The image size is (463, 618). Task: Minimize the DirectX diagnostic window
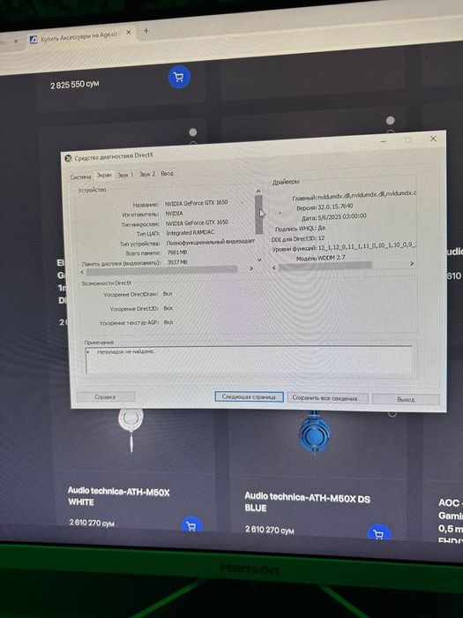tap(384, 141)
